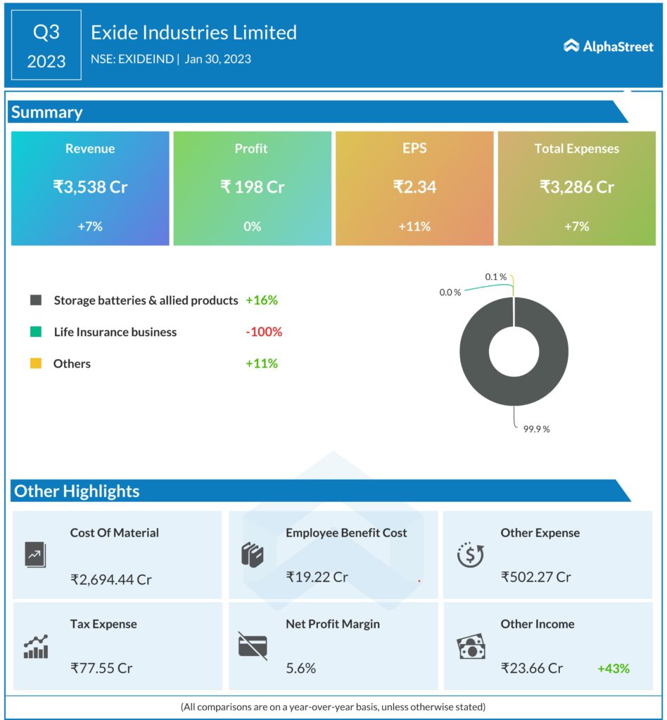Open the Revenue summary card
Screen dimensions: 667x720
click(x=90, y=188)
